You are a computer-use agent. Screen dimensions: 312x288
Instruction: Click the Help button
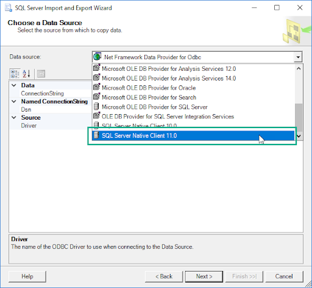click(x=27, y=276)
